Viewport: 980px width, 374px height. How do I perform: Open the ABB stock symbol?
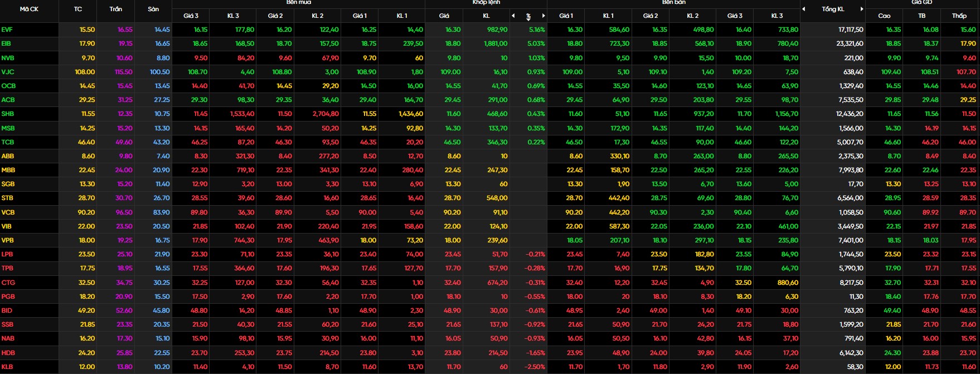[x=8, y=156]
